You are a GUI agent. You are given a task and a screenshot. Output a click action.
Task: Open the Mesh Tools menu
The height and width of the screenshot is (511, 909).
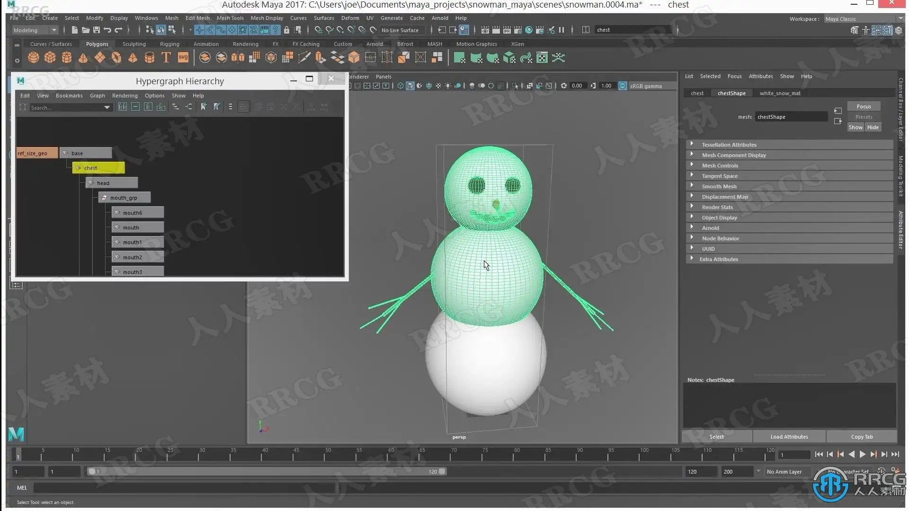(x=230, y=18)
